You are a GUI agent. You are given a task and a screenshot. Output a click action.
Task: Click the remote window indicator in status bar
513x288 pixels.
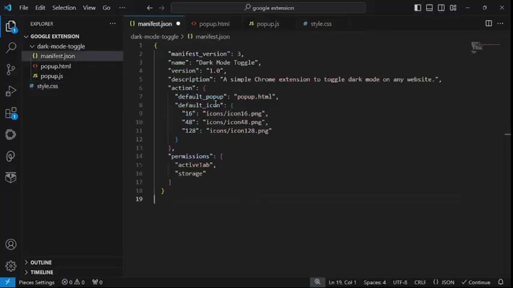pos(8,282)
